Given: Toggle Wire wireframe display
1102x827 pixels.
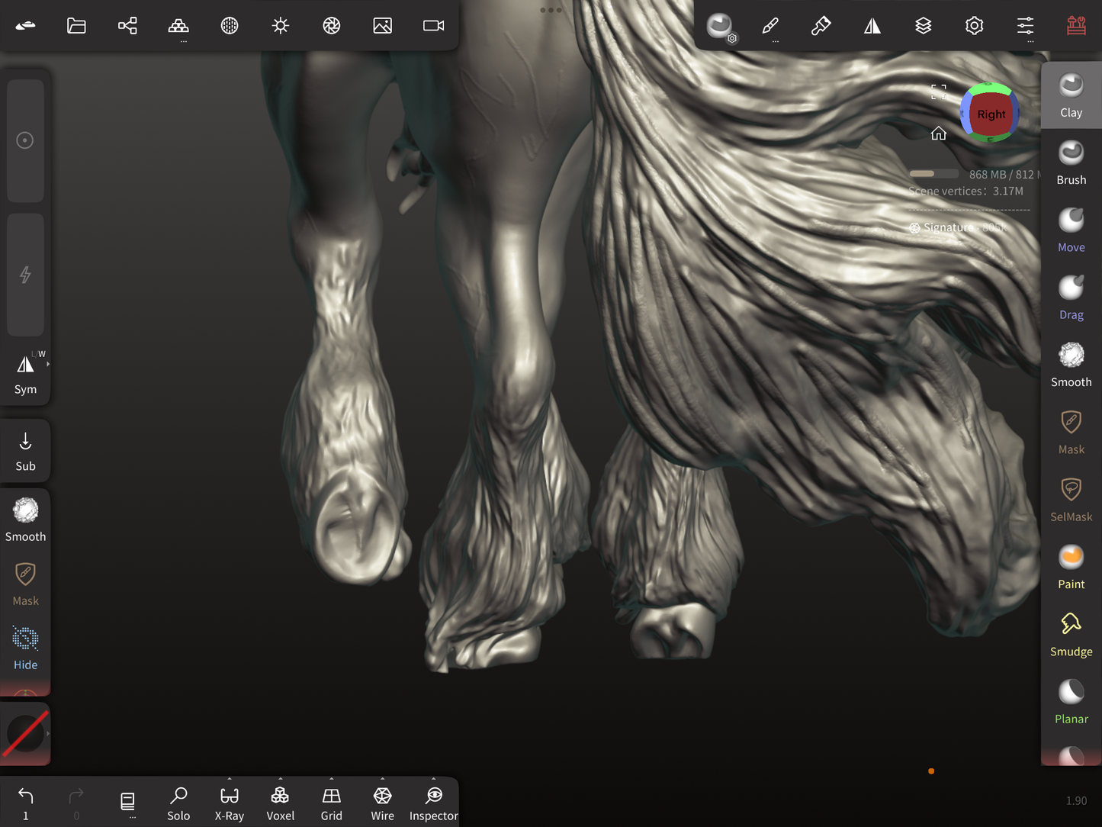Looking at the screenshot, I should pyautogui.click(x=382, y=803).
